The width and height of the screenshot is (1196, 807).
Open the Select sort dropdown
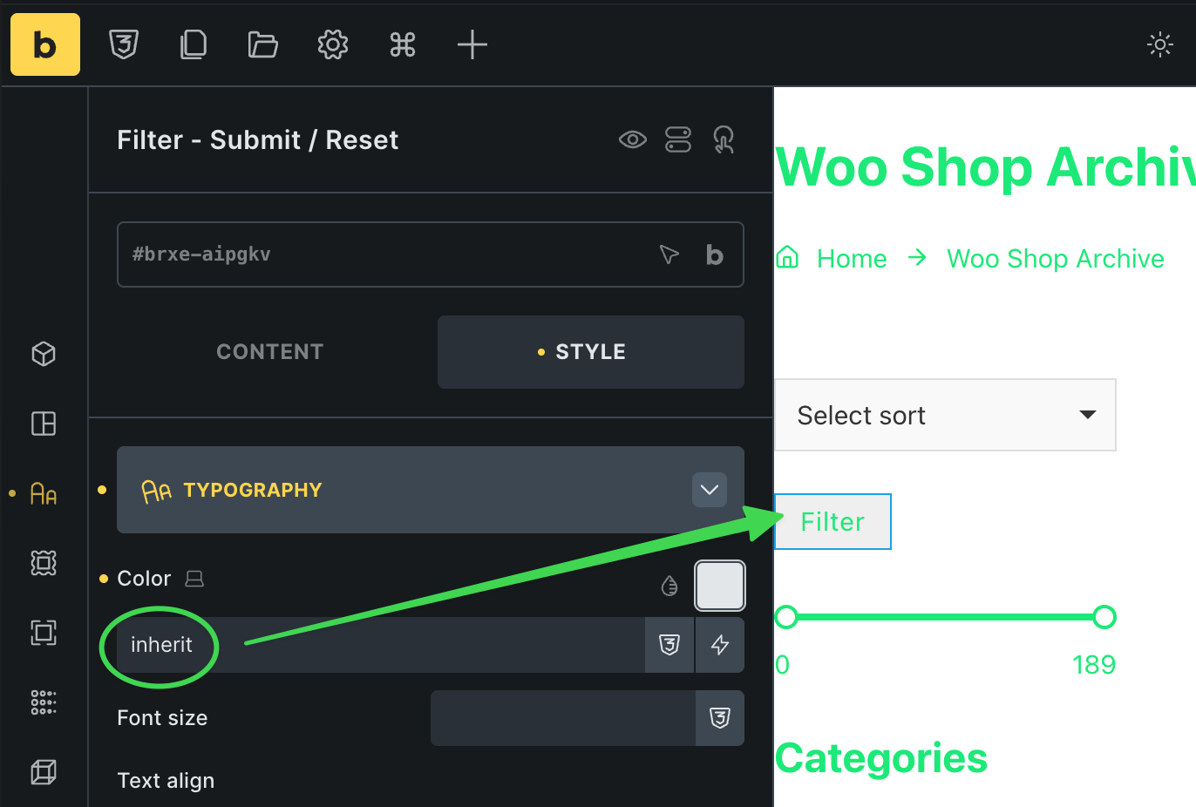[x=946, y=415]
